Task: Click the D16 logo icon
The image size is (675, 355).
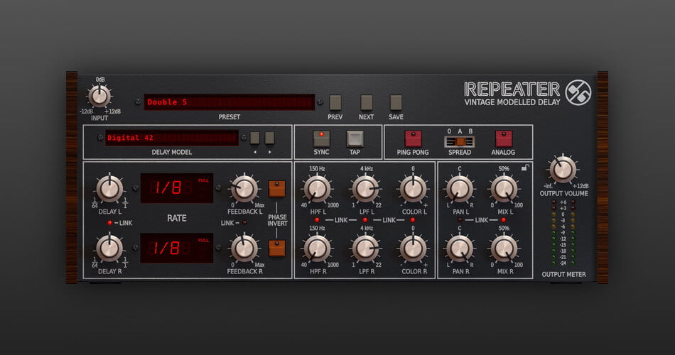Action: pyautogui.click(x=578, y=93)
